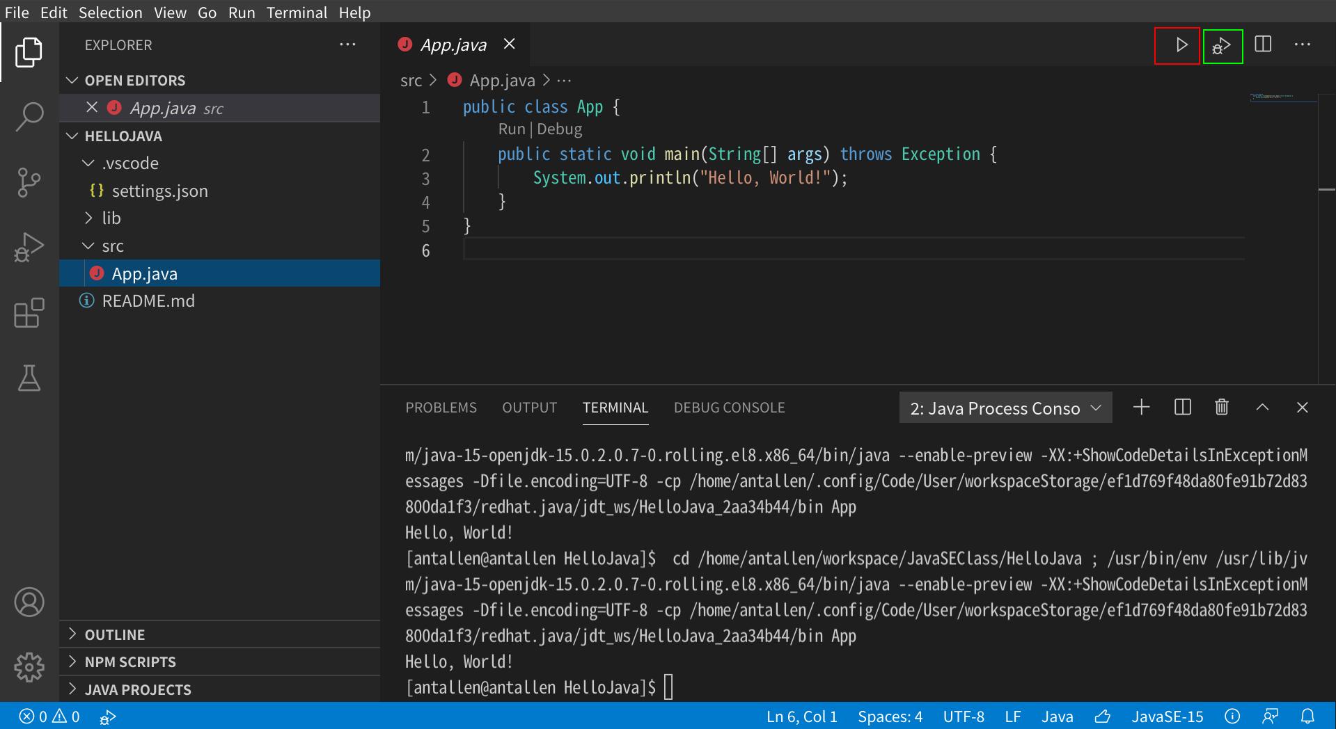This screenshot has width=1336, height=729.
Task: Open the Run and Debug sidebar icon
Action: (29, 247)
